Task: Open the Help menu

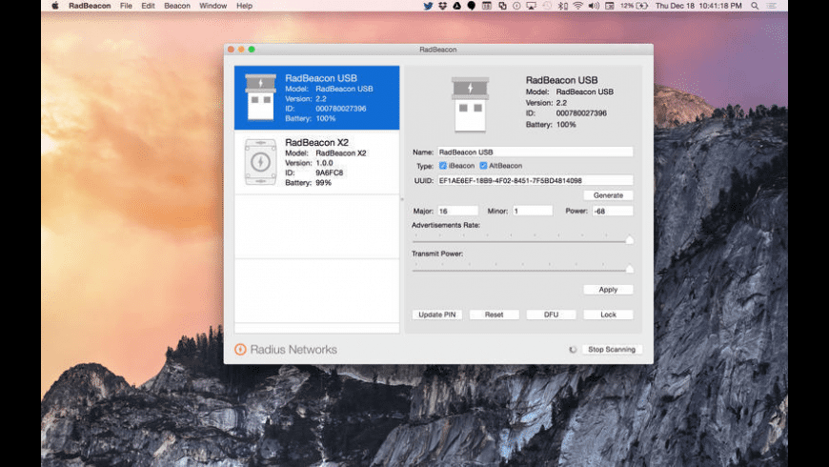Action: 244,6
